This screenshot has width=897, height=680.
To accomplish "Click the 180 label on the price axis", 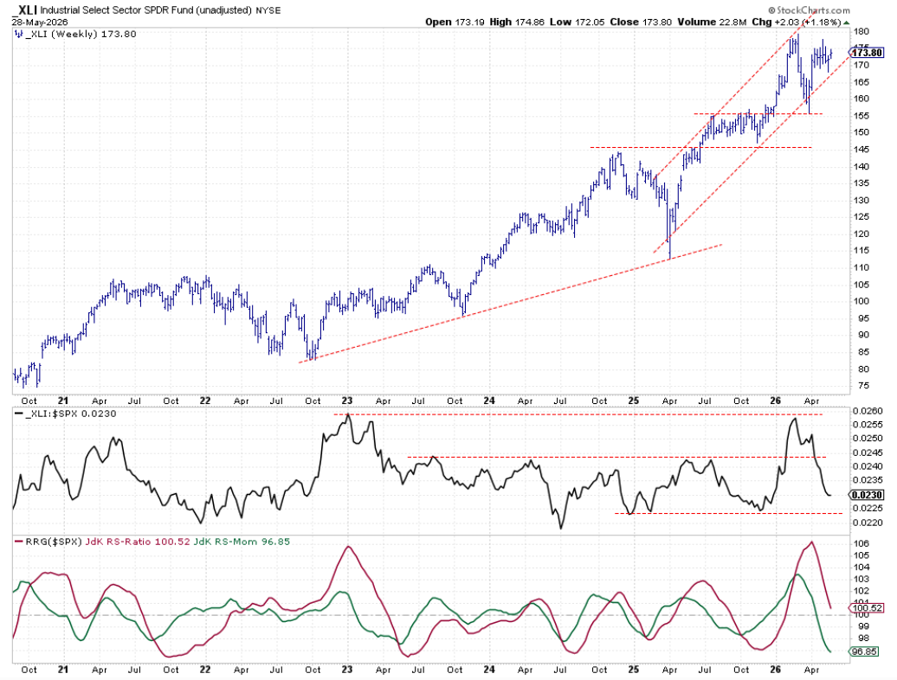I will pos(861,32).
